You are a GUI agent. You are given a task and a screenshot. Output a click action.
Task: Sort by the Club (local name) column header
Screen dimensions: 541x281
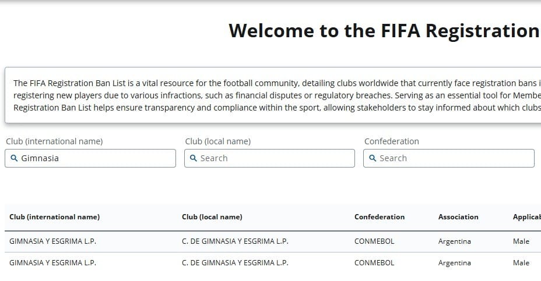212,217
